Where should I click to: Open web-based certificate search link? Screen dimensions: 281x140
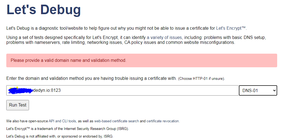[x=116, y=121]
